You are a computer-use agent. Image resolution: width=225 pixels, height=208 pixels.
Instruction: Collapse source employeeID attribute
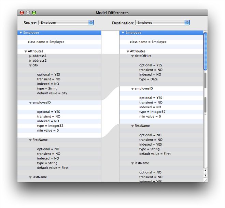30,103
